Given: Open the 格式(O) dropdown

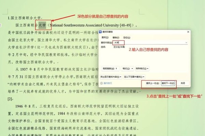Looking at the screenshot, I should [127, 68].
